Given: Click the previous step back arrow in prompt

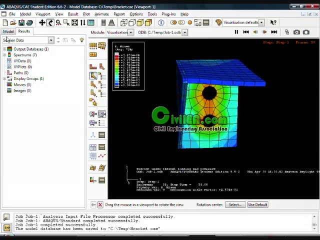Looking at the screenshot, I should click(x=93, y=204).
